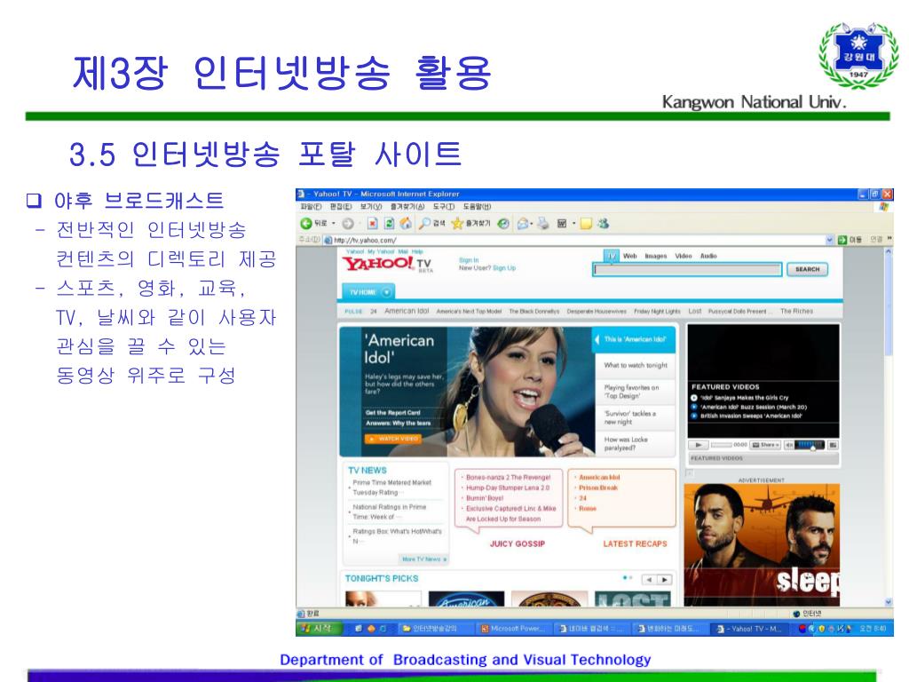Open the 도구(T) Tools menu
This screenshot has width=909, height=682.
(x=444, y=206)
